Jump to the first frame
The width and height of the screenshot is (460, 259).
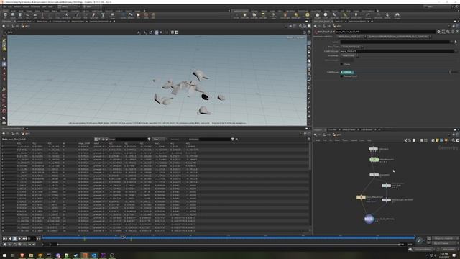tap(5, 238)
